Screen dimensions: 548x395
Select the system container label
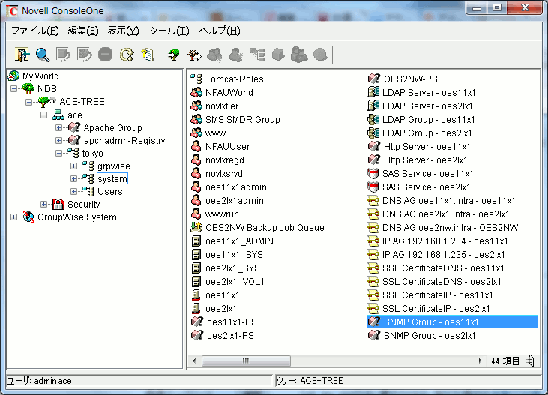pos(112,178)
